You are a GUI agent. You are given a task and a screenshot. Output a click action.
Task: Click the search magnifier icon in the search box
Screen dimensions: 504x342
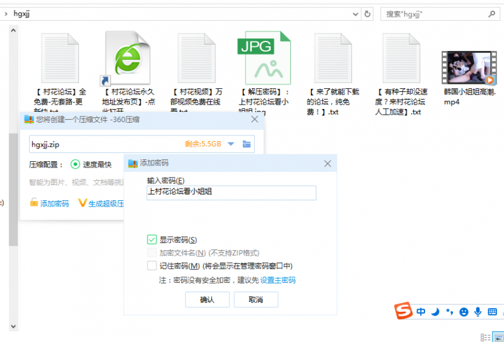coord(491,13)
